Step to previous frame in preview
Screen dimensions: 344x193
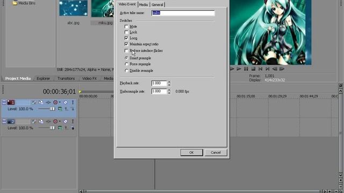(x=275, y=69)
